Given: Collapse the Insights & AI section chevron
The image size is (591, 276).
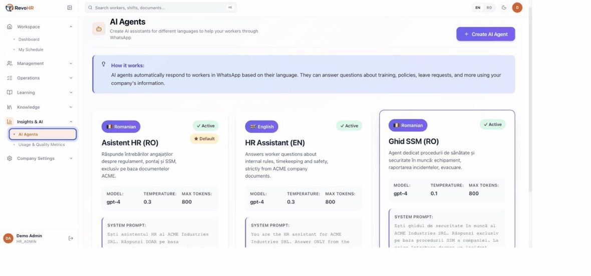Looking at the screenshot, I should point(71,122).
